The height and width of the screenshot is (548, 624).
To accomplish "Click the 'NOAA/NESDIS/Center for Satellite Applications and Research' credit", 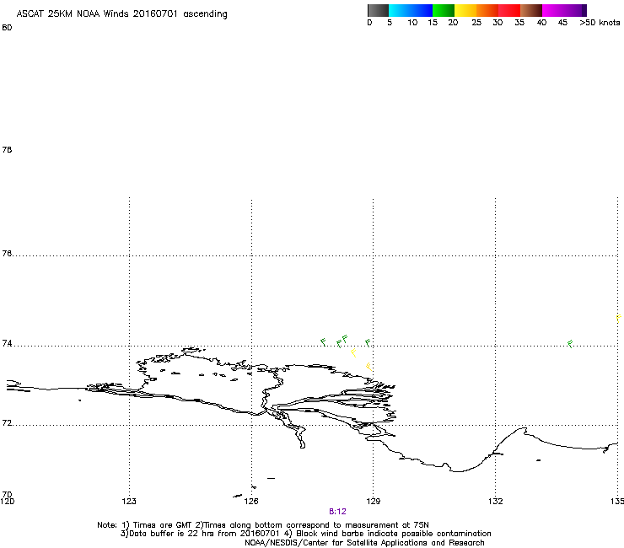I will (364, 543).
